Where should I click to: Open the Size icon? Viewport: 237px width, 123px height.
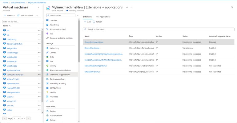pyautogui.click(x=47, y=61)
